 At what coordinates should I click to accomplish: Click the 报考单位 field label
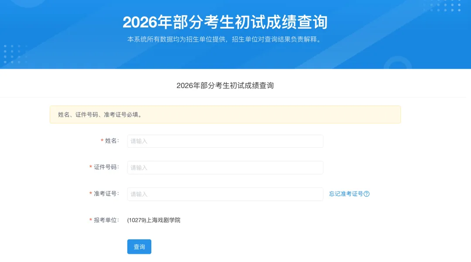(x=106, y=220)
